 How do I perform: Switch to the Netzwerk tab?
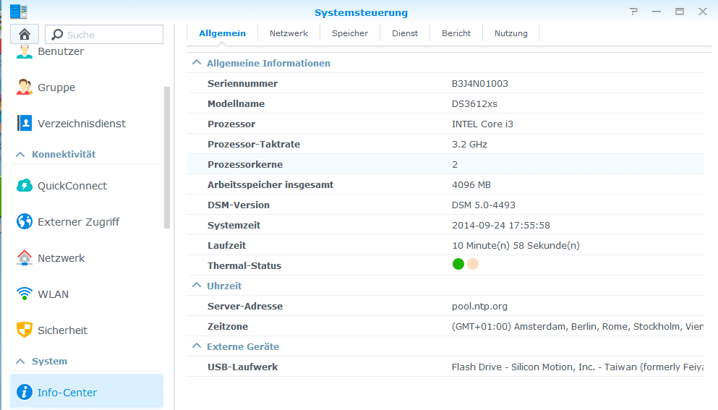pos(289,33)
